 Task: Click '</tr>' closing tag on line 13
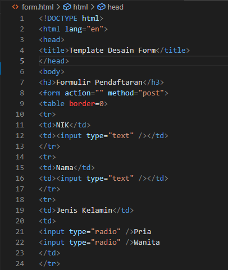pos(49,147)
